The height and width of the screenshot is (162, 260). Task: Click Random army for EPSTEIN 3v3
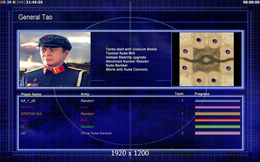point(87,114)
